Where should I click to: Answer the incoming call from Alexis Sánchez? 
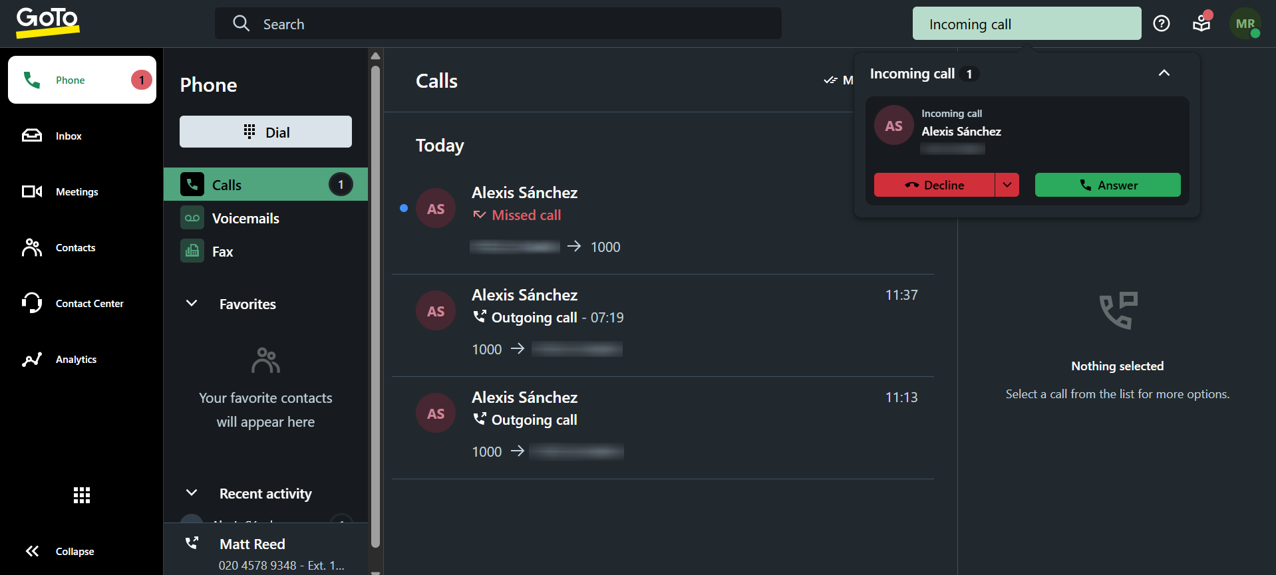(x=1107, y=185)
